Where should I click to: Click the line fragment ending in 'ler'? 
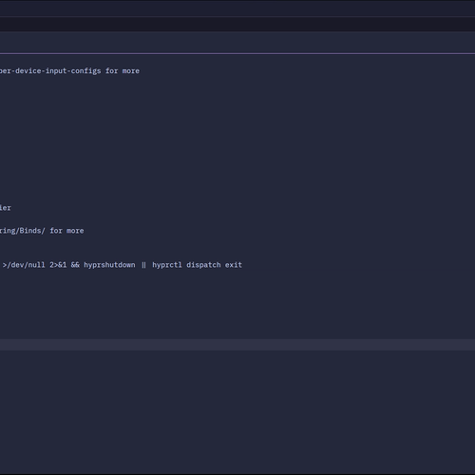pos(6,208)
